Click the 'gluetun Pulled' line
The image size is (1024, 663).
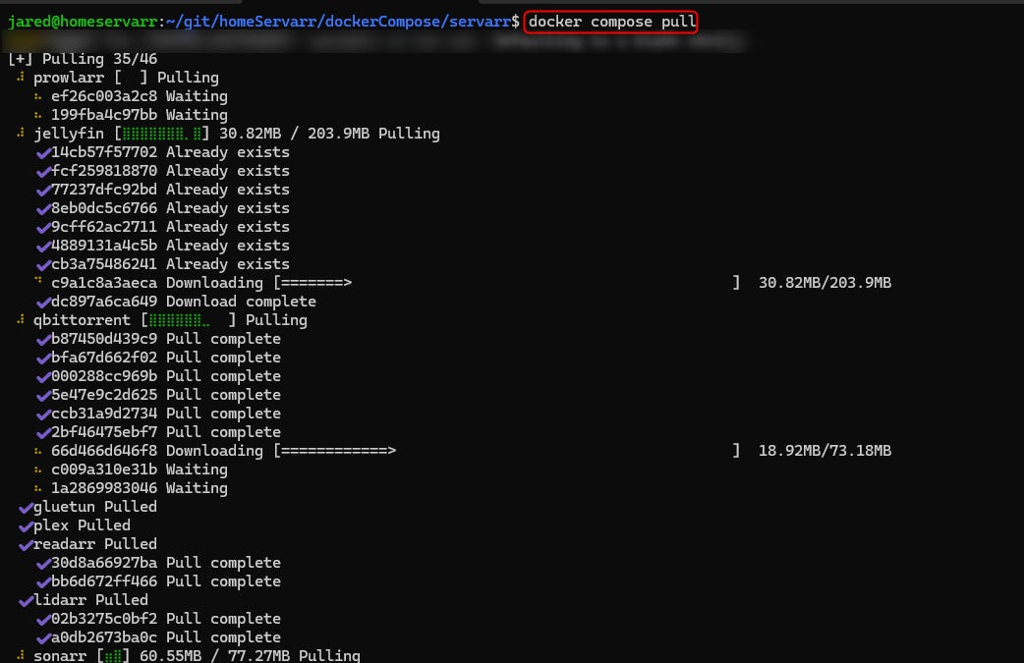point(94,507)
